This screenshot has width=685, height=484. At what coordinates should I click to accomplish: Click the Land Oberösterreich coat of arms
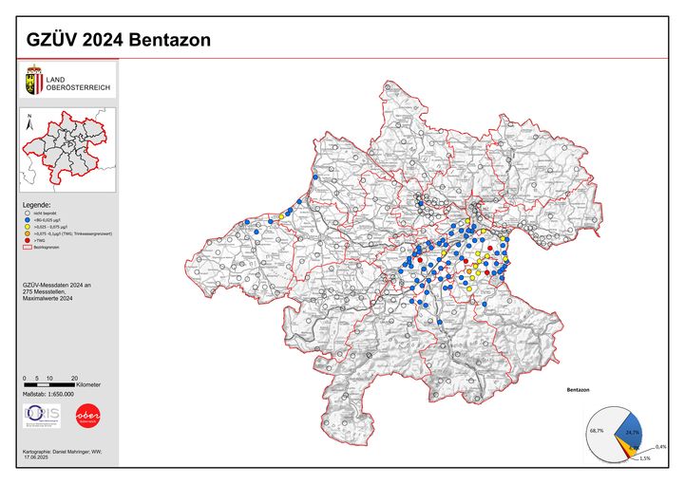pos(34,80)
